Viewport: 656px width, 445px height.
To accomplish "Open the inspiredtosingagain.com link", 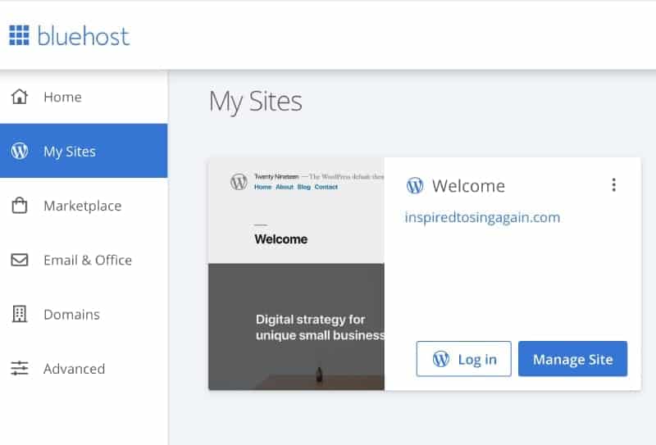I will click(x=482, y=217).
